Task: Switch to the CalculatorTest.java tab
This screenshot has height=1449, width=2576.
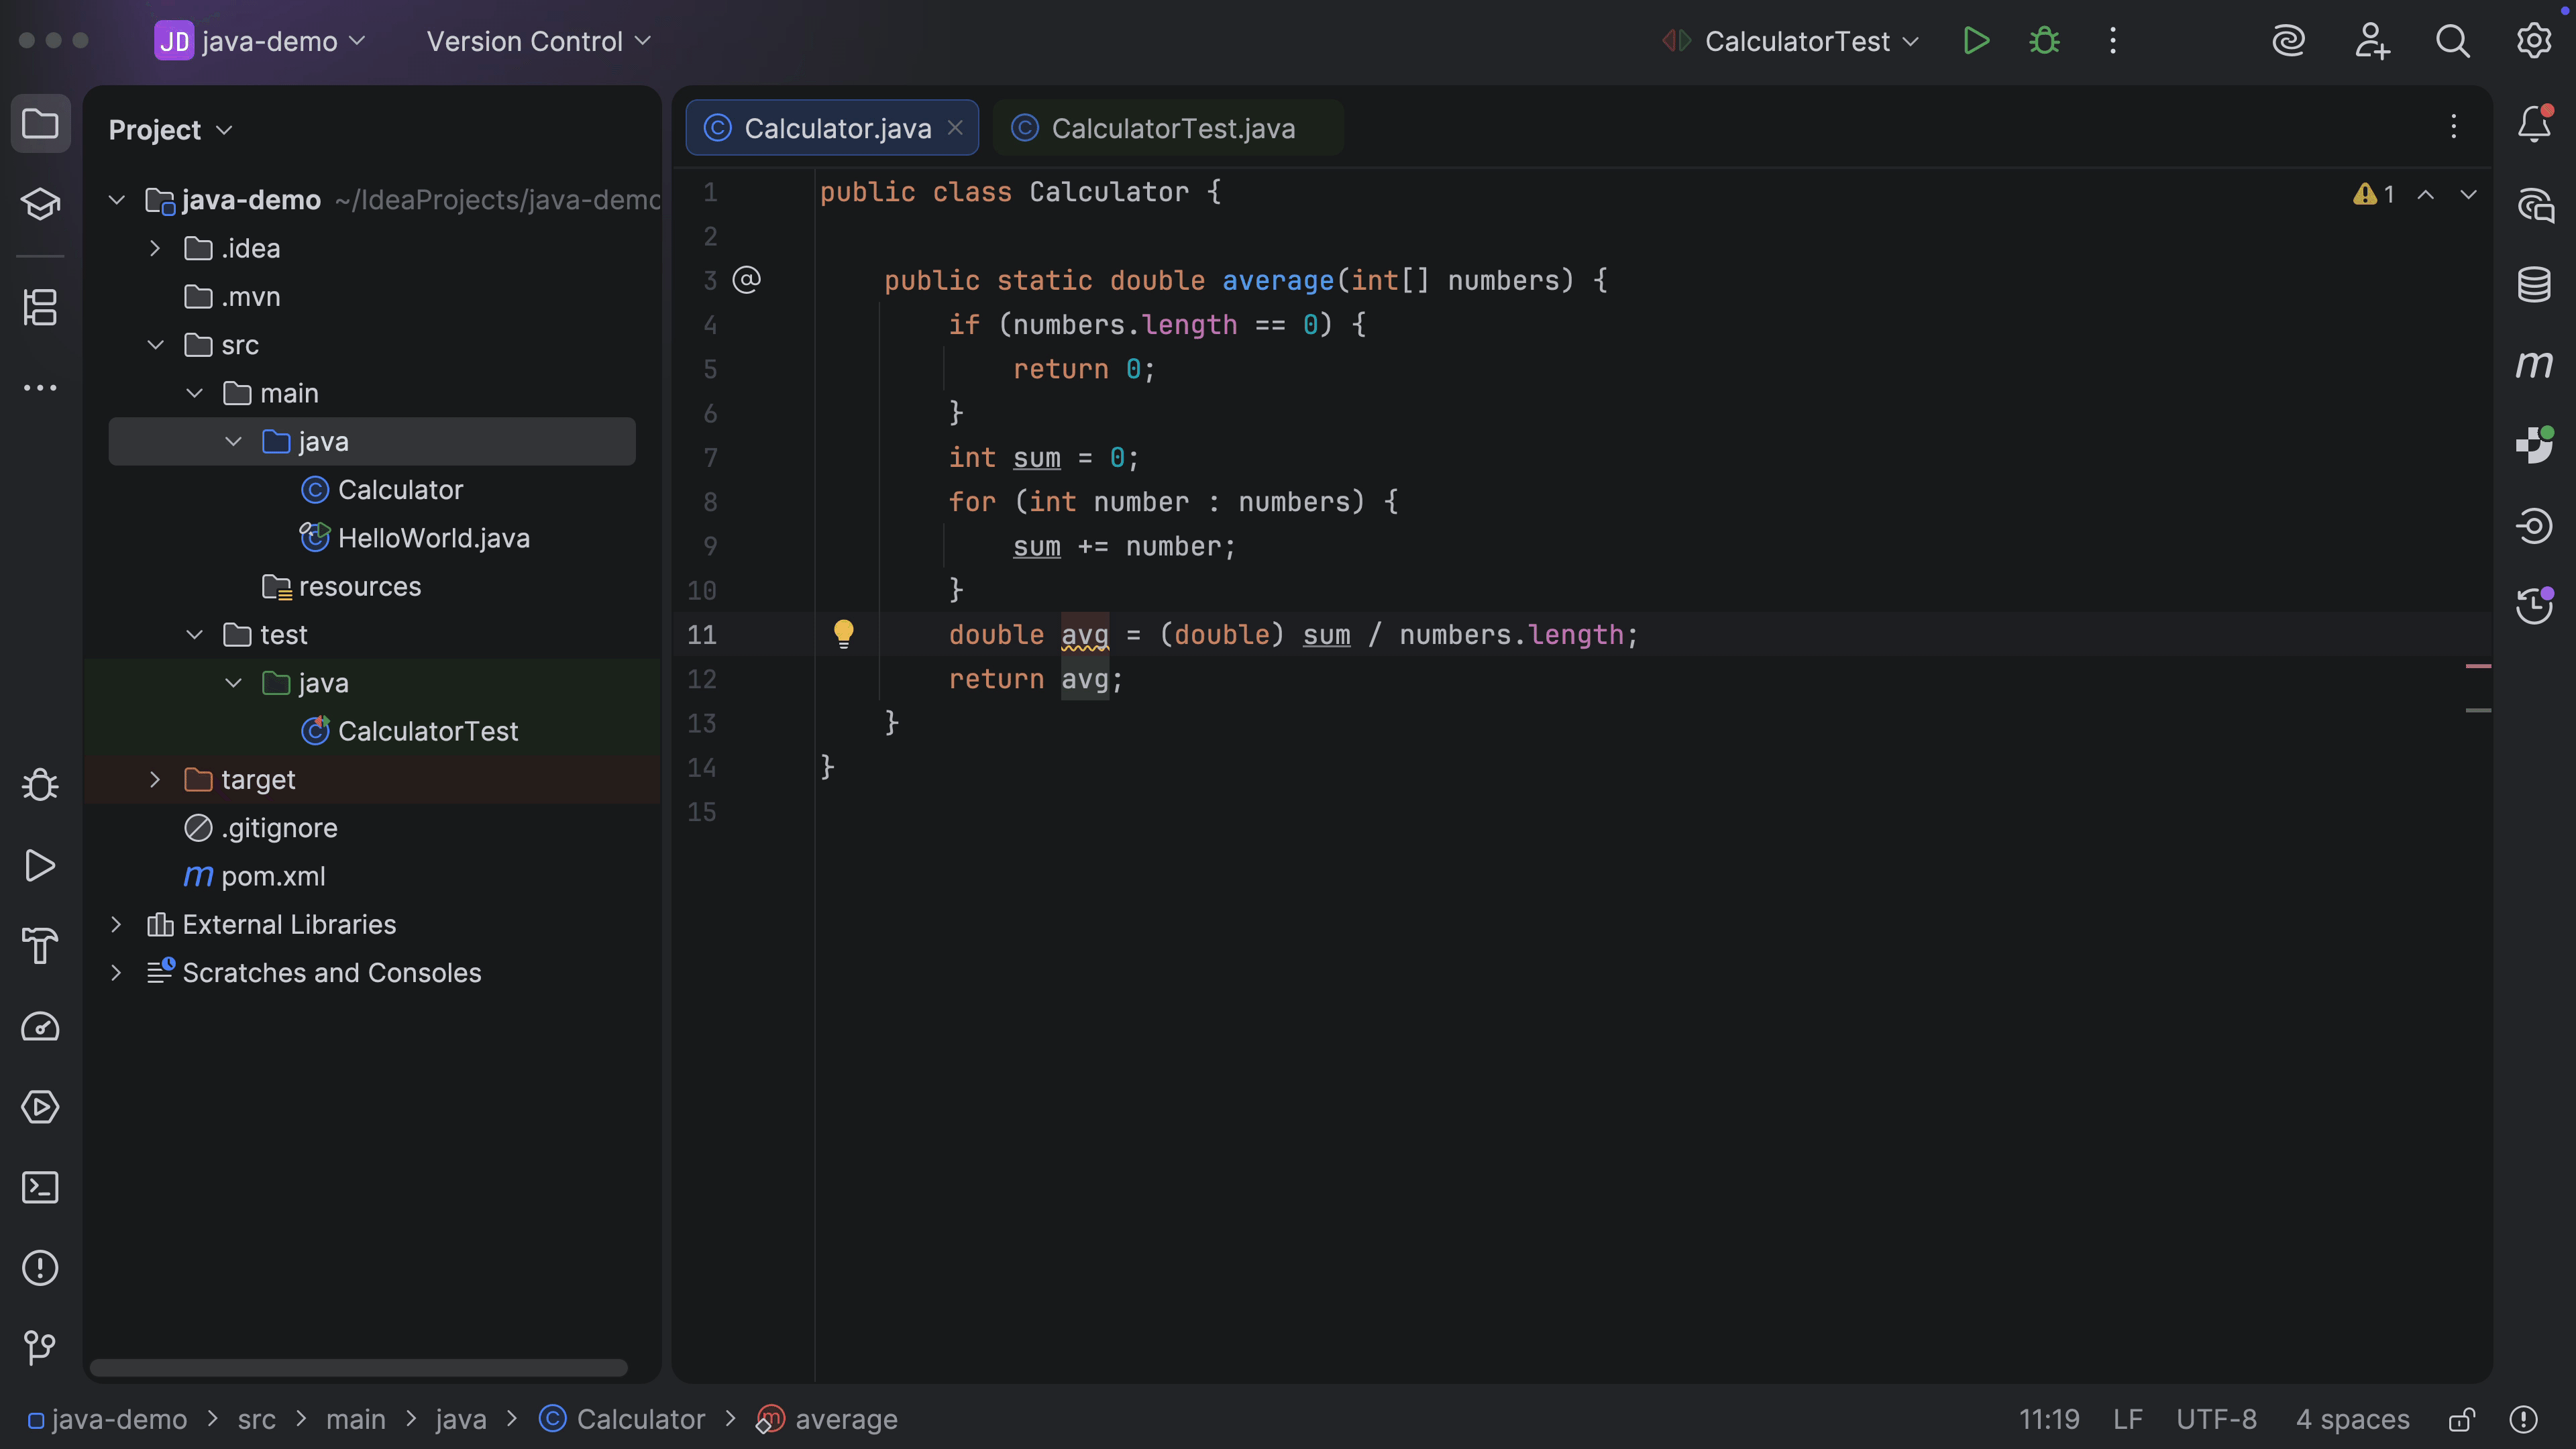Action: point(1172,128)
